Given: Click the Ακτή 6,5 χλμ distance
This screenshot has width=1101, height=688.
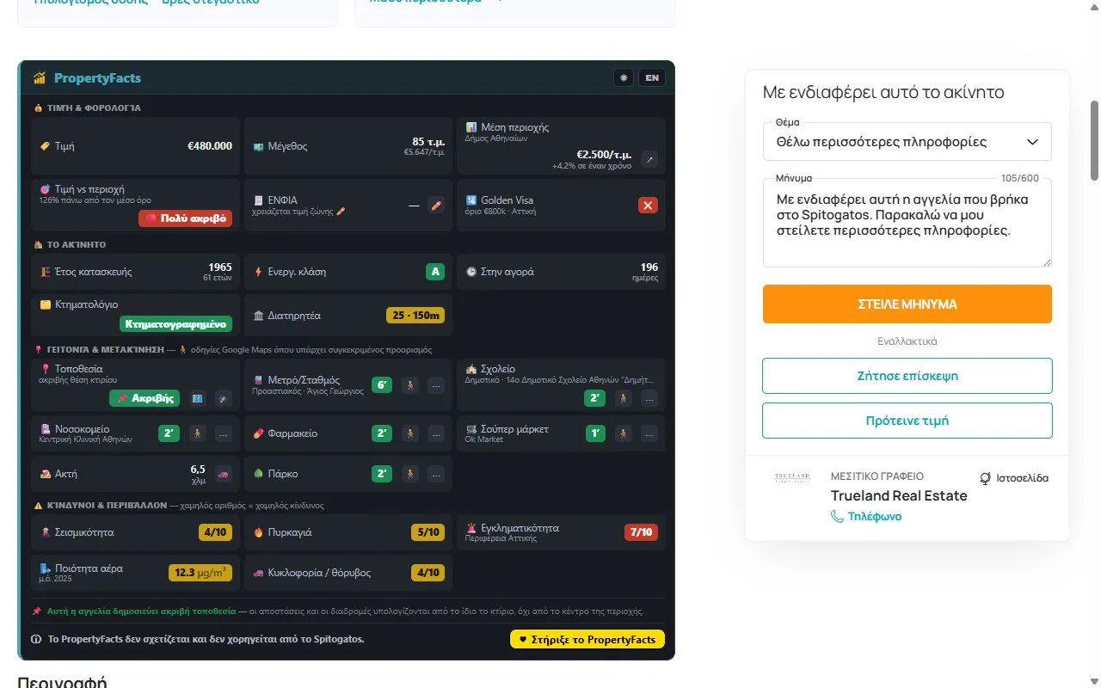Looking at the screenshot, I should tap(198, 474).
